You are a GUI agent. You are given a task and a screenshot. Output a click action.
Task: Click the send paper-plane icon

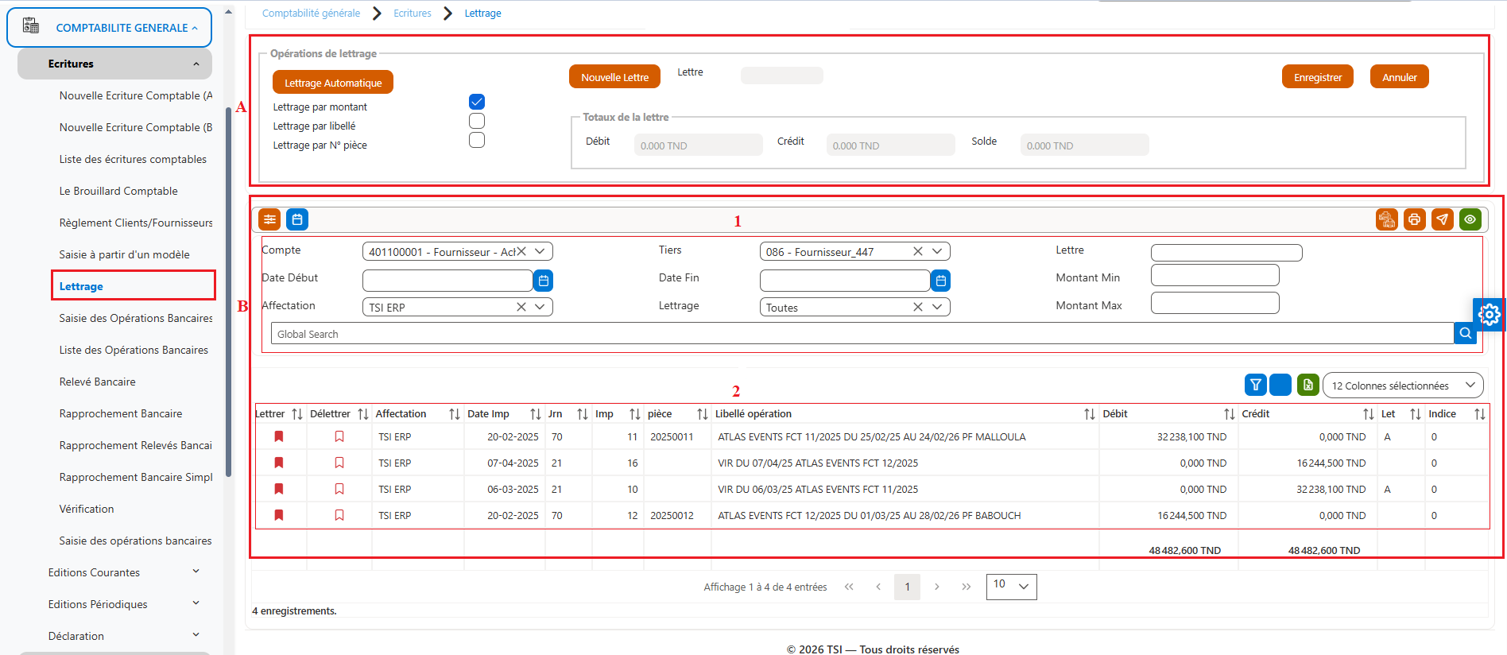tap(1442, 219)
